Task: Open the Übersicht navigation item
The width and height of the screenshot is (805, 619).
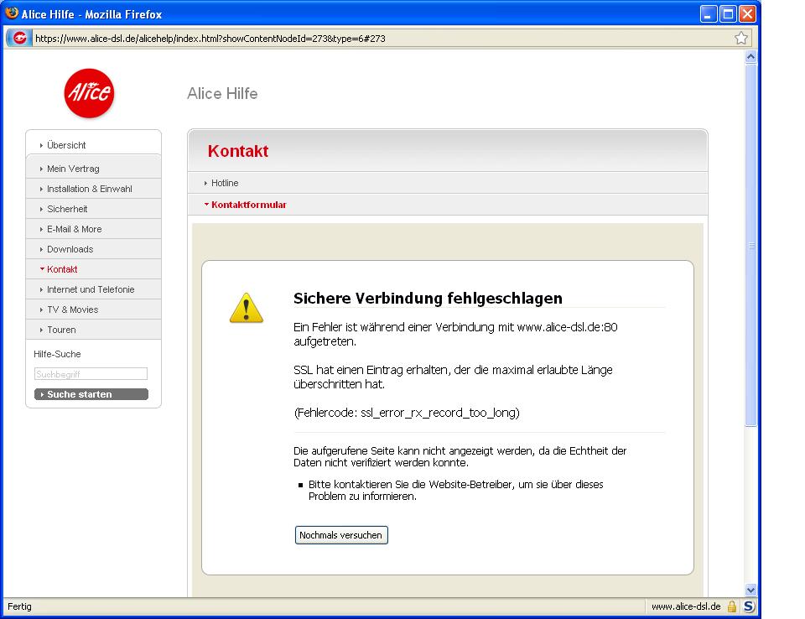Action: point(66,145)
